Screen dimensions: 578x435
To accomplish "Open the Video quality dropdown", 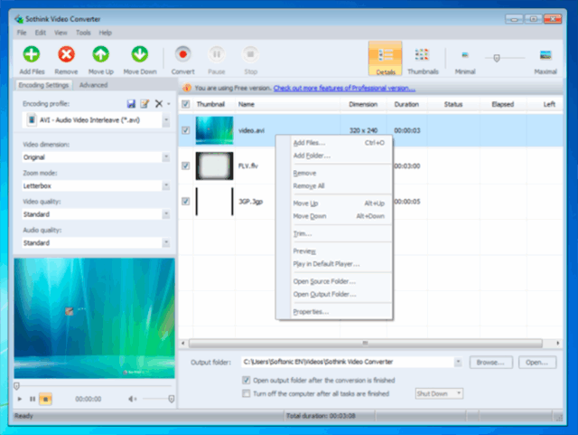I will (166, 214).
